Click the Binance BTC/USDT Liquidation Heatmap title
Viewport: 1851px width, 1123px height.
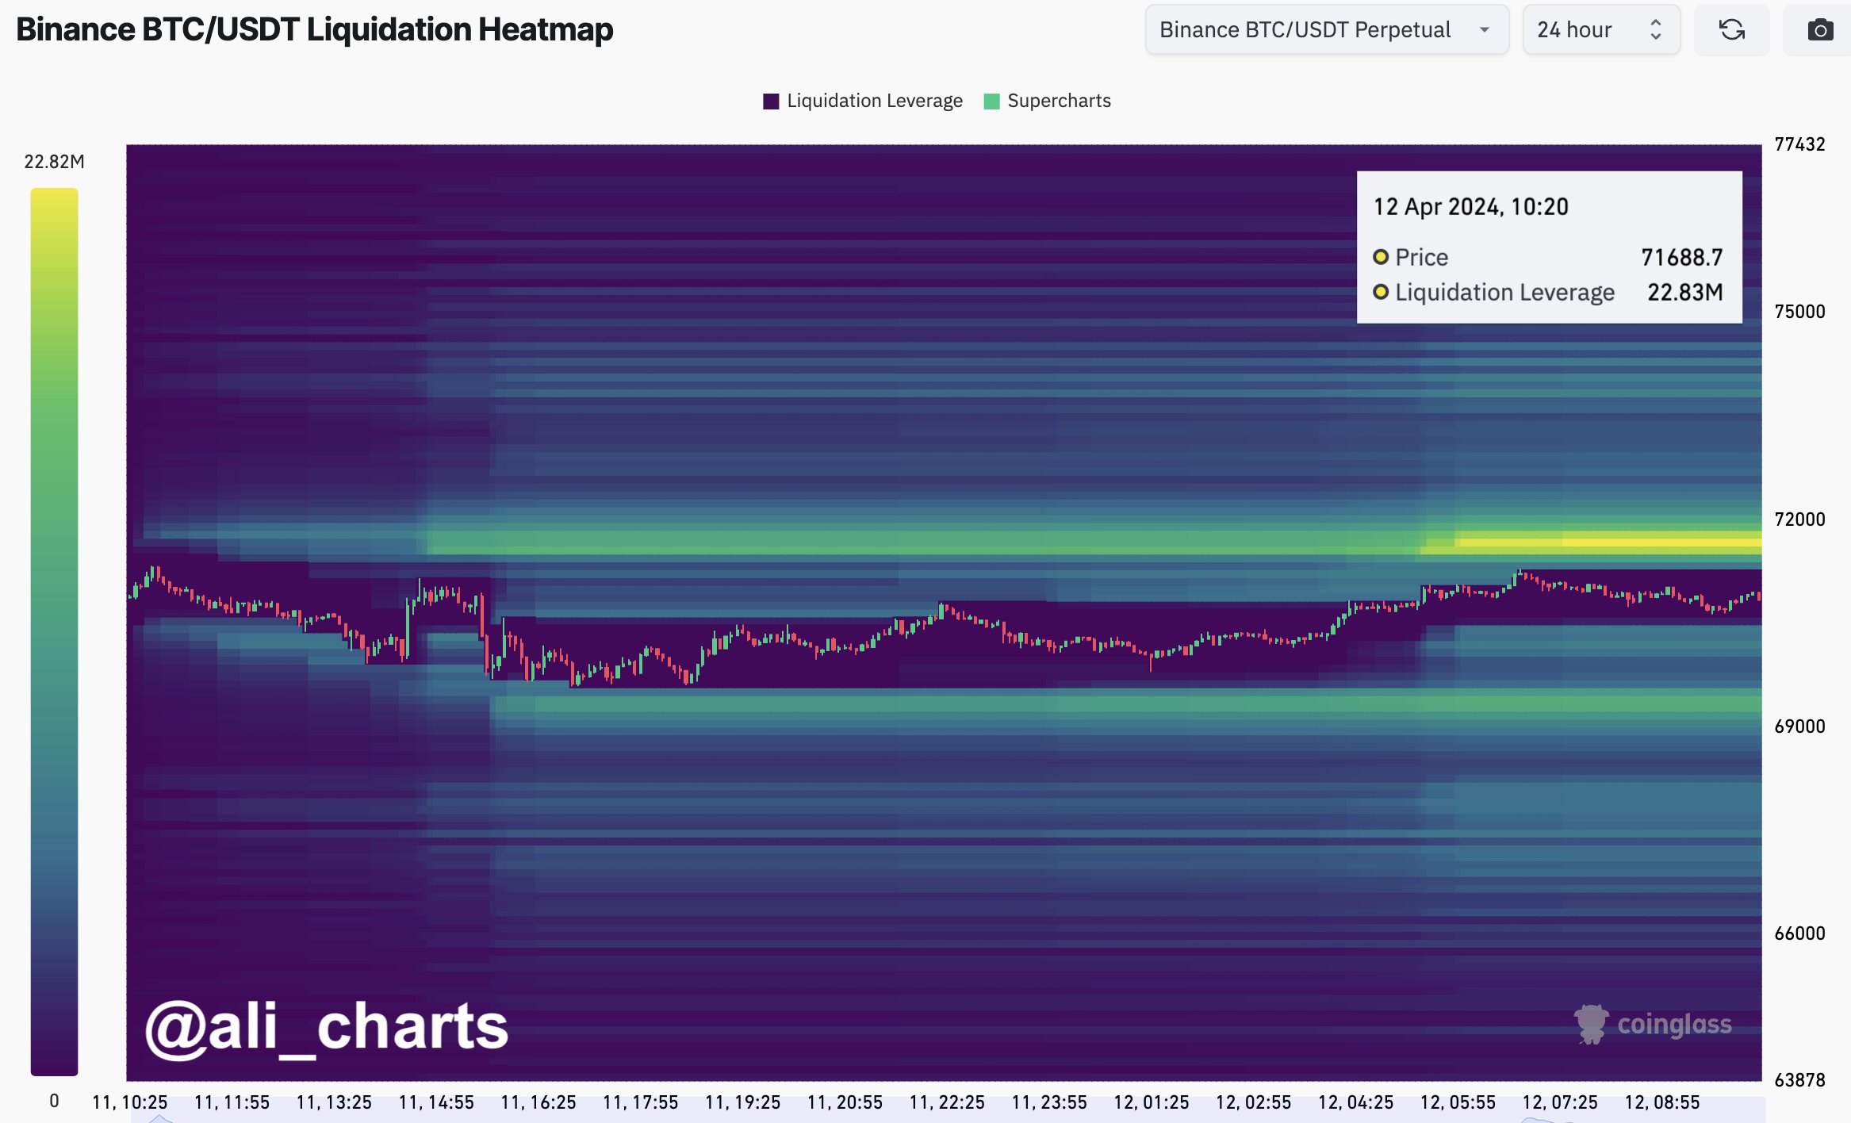[x=315, y=29]
